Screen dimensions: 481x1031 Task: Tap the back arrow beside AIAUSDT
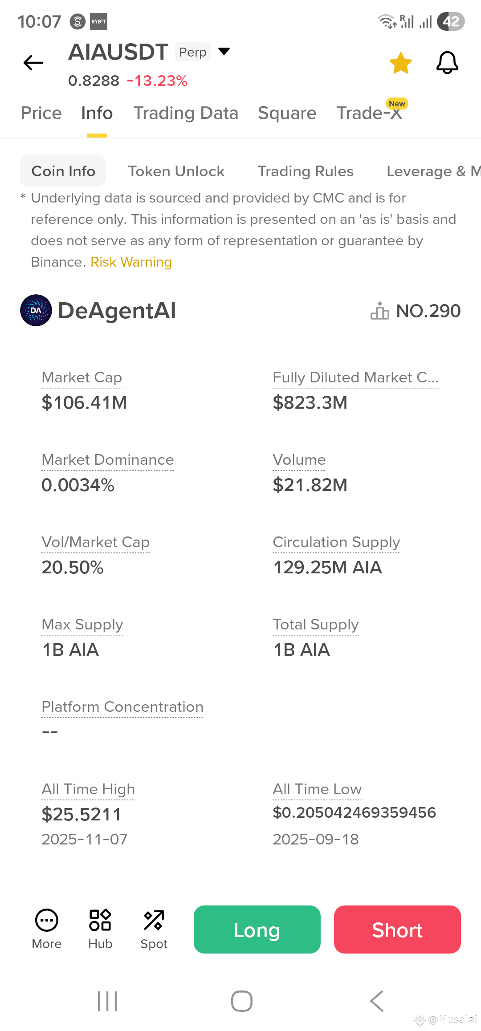point(33,63)
